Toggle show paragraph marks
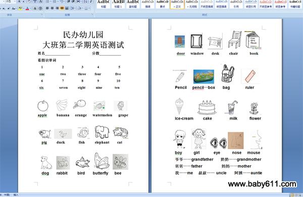 (x=91, y=2)
